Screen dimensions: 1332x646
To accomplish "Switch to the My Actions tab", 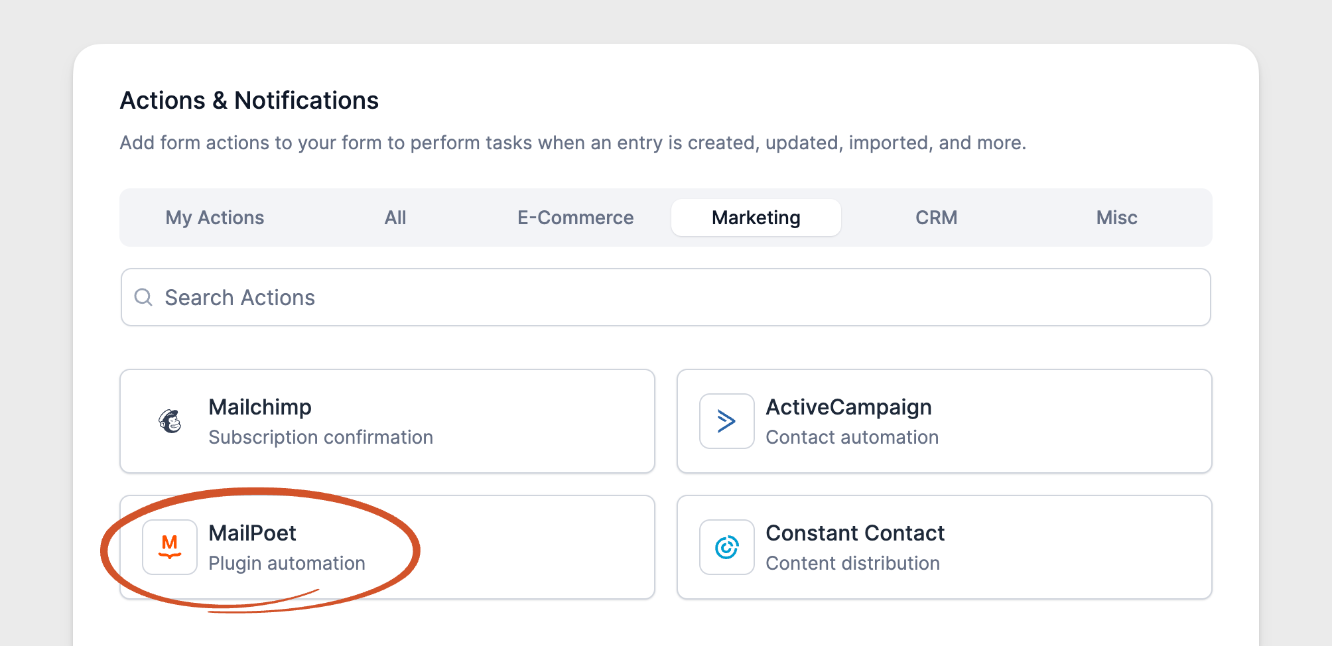I will pyautogui.click(x=215, y=218).
